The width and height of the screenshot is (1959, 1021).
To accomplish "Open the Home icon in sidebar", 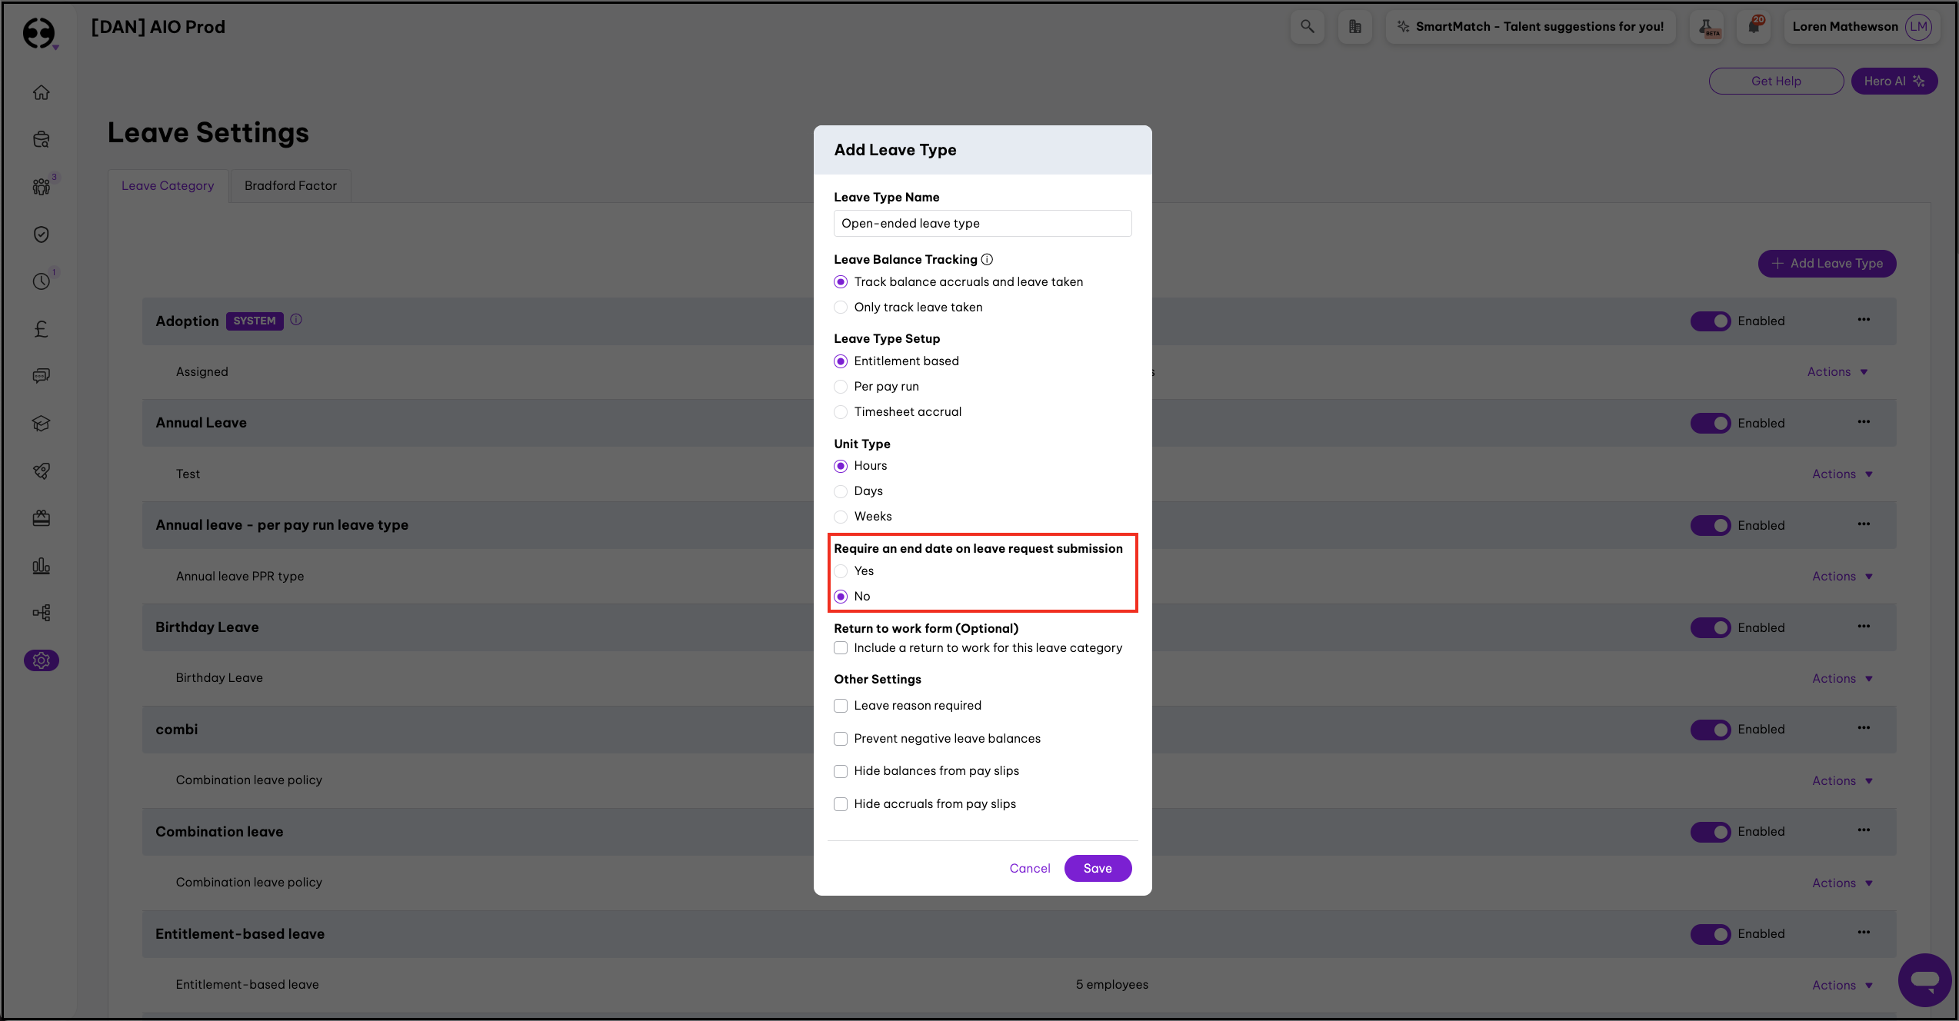I will click(42, 92).
